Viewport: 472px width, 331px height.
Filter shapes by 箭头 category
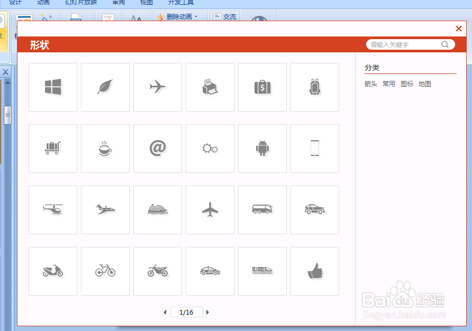pos(370,84)
